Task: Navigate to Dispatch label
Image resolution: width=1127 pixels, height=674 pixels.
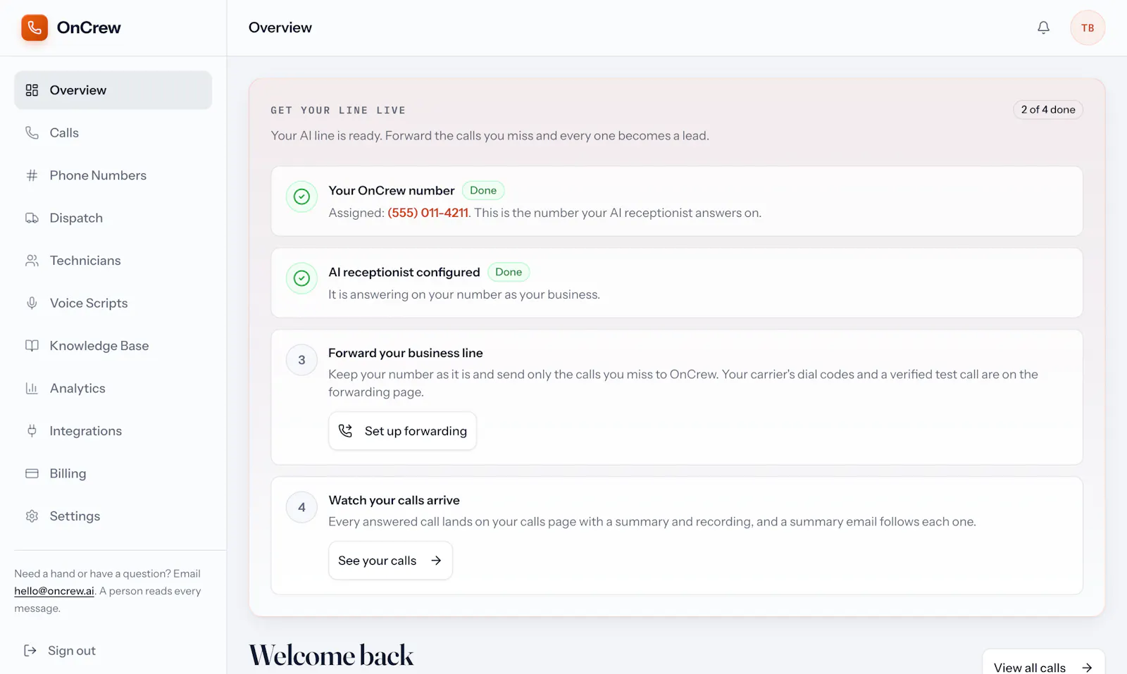Action: [76, 218]
